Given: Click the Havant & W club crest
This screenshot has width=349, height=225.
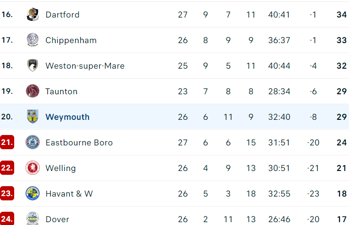Looking at the screenshot, I should pos(32,194).
